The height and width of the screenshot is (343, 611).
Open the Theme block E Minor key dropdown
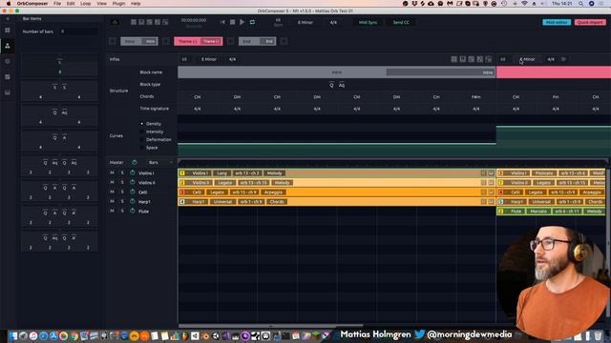coord(527,59)
